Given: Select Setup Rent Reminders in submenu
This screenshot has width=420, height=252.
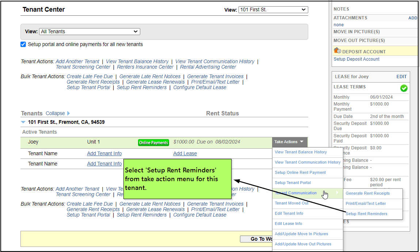Looking at the screenshot, I should click(x=366, y=214).
